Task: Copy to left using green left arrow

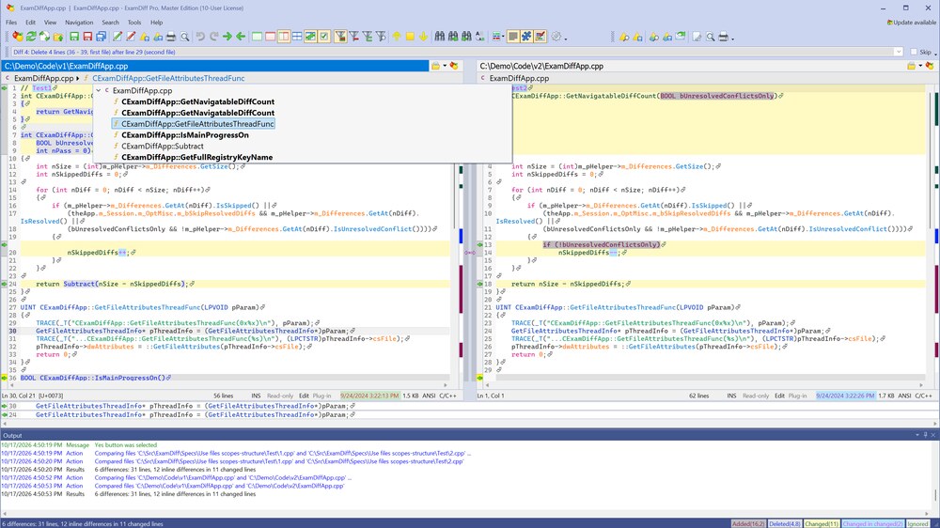Action: [x=241, y=37]
